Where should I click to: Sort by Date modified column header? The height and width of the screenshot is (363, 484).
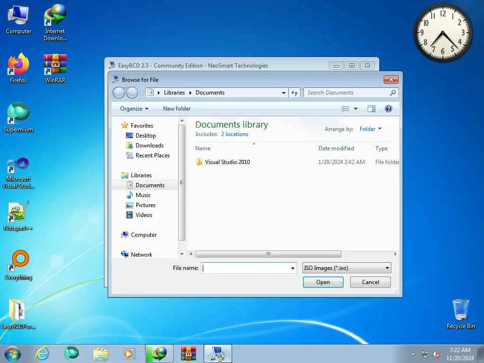point(336,148)
